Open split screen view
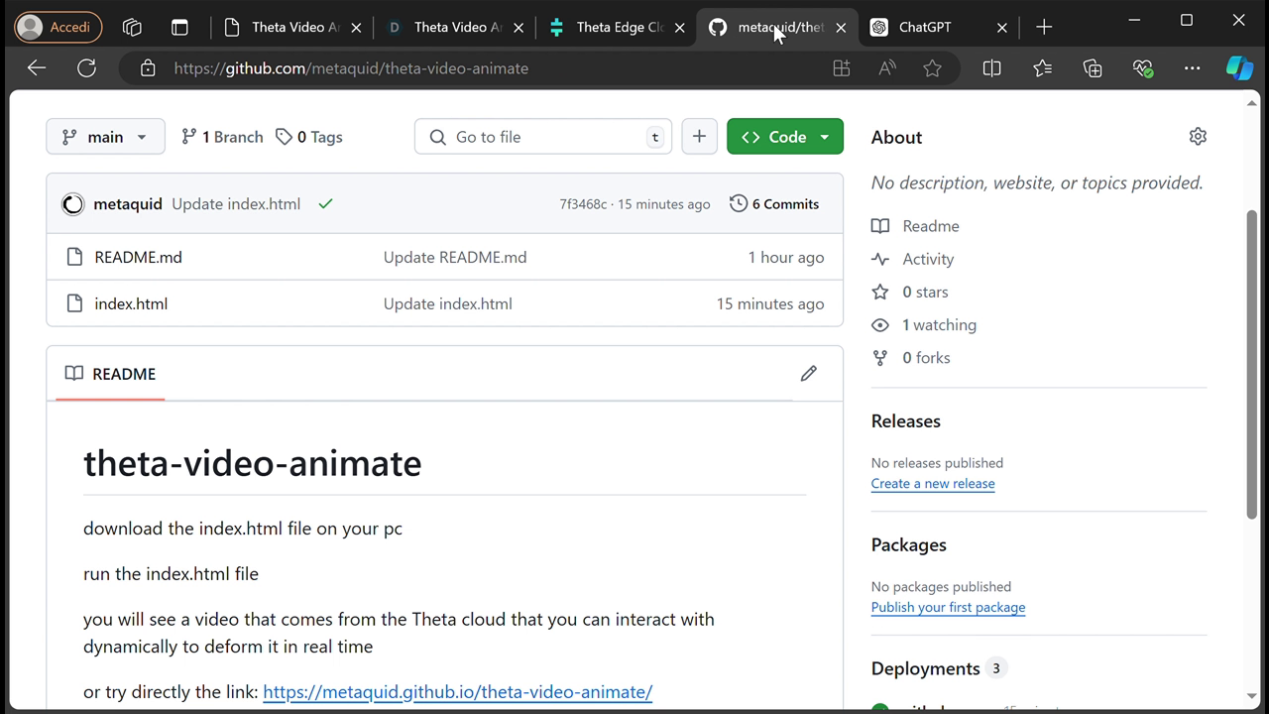 coord(991,68)
